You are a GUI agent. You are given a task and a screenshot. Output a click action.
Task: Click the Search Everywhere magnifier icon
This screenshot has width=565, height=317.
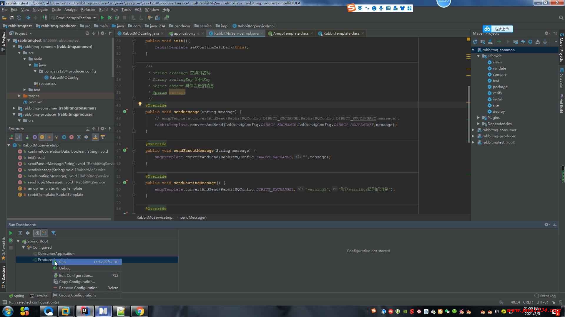click(x=561, y=18)
